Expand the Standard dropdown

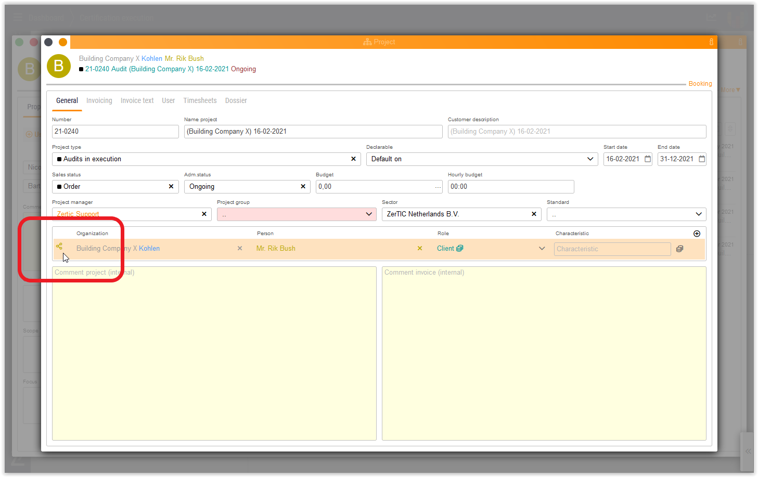pos(699,214)
